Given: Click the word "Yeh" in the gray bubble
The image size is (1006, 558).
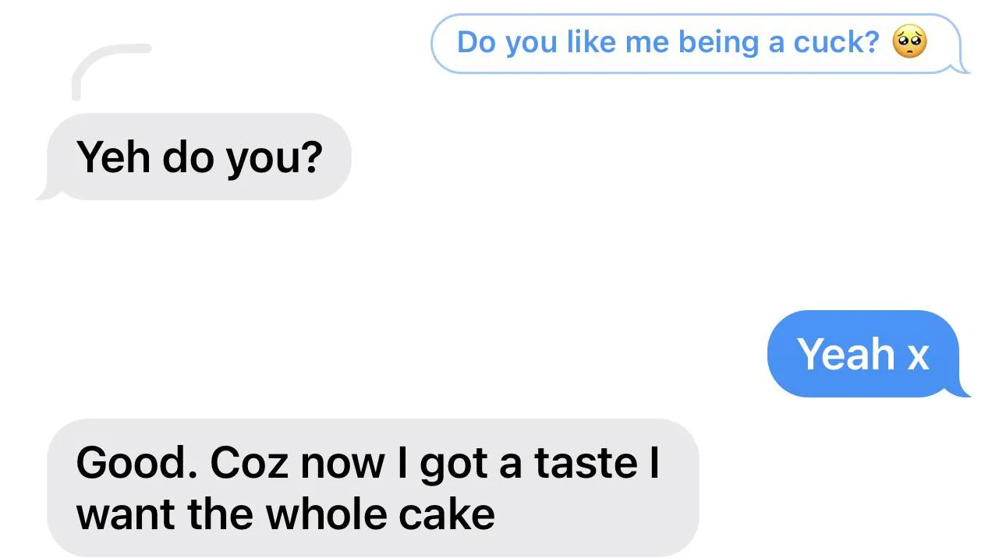Looking at the screenshot, I should pyautogui.click(x=114, y=157).
